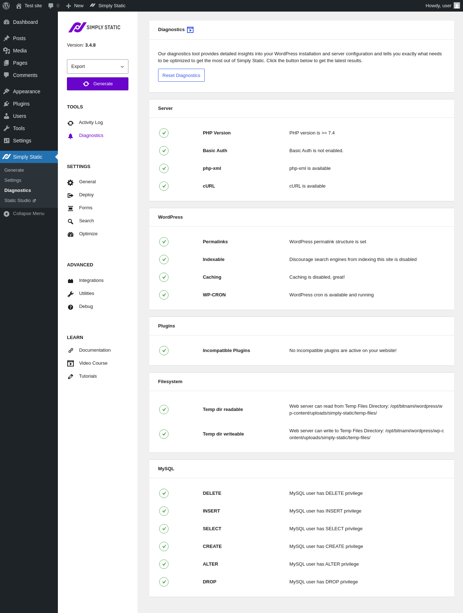Open the New content menu in admin bar
This screenshot has height=613, width=463.
pyautogui.click(x=75, y=6)
